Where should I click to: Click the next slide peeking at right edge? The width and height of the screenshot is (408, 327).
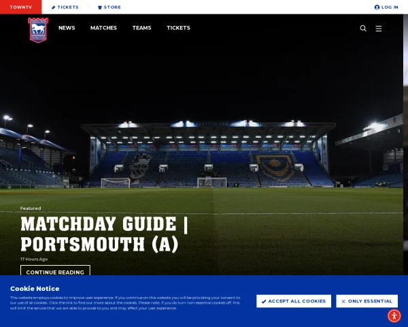point(406,144)
